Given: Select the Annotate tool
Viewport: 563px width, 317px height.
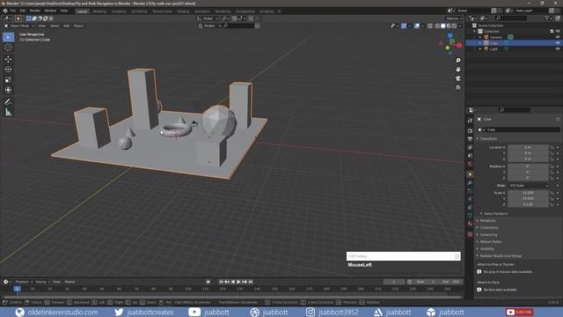Looking at the screenshot, I should pos(8,102).
